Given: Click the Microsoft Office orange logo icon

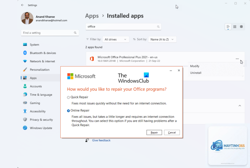Looking at the screenshot, I should (x=92, y=59).
